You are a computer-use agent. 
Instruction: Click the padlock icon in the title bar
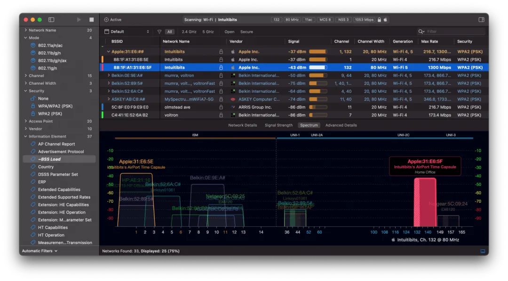point(380,20)
